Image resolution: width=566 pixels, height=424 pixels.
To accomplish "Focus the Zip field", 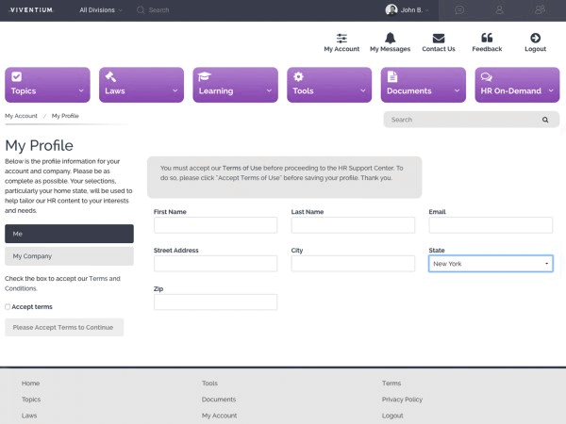I will (215, 302).
